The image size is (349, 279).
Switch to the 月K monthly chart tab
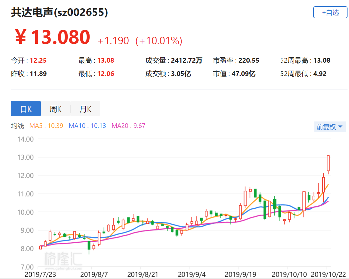(x=85, y=109)
